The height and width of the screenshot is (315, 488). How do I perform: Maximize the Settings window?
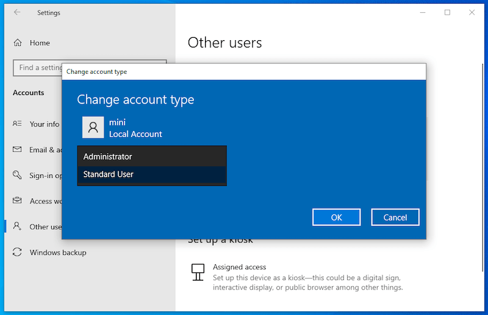(x=447, y=12)
